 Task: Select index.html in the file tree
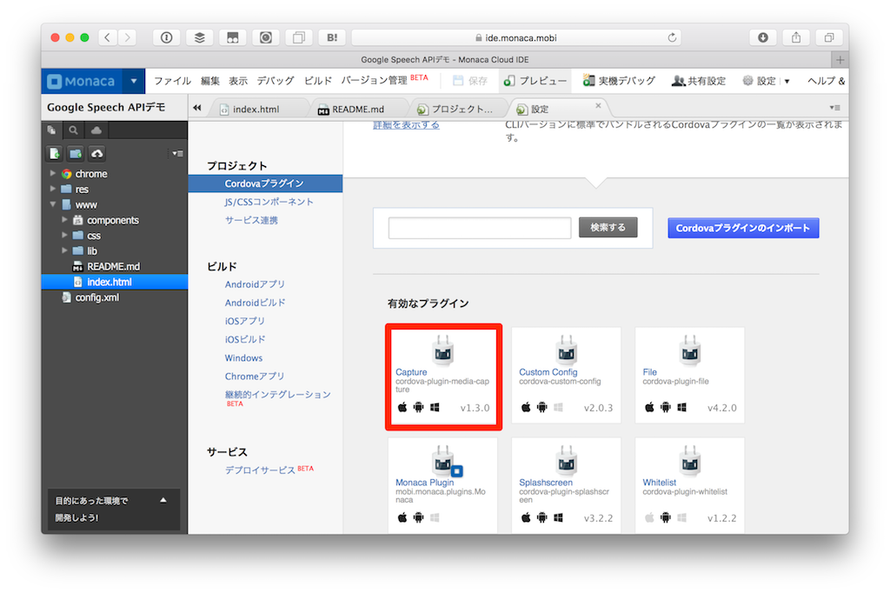pyautogui.click(x=115, y=282)
